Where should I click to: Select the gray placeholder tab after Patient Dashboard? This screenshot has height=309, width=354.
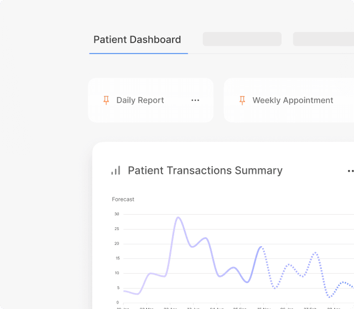pyautogui.click(x=242, y=39)
